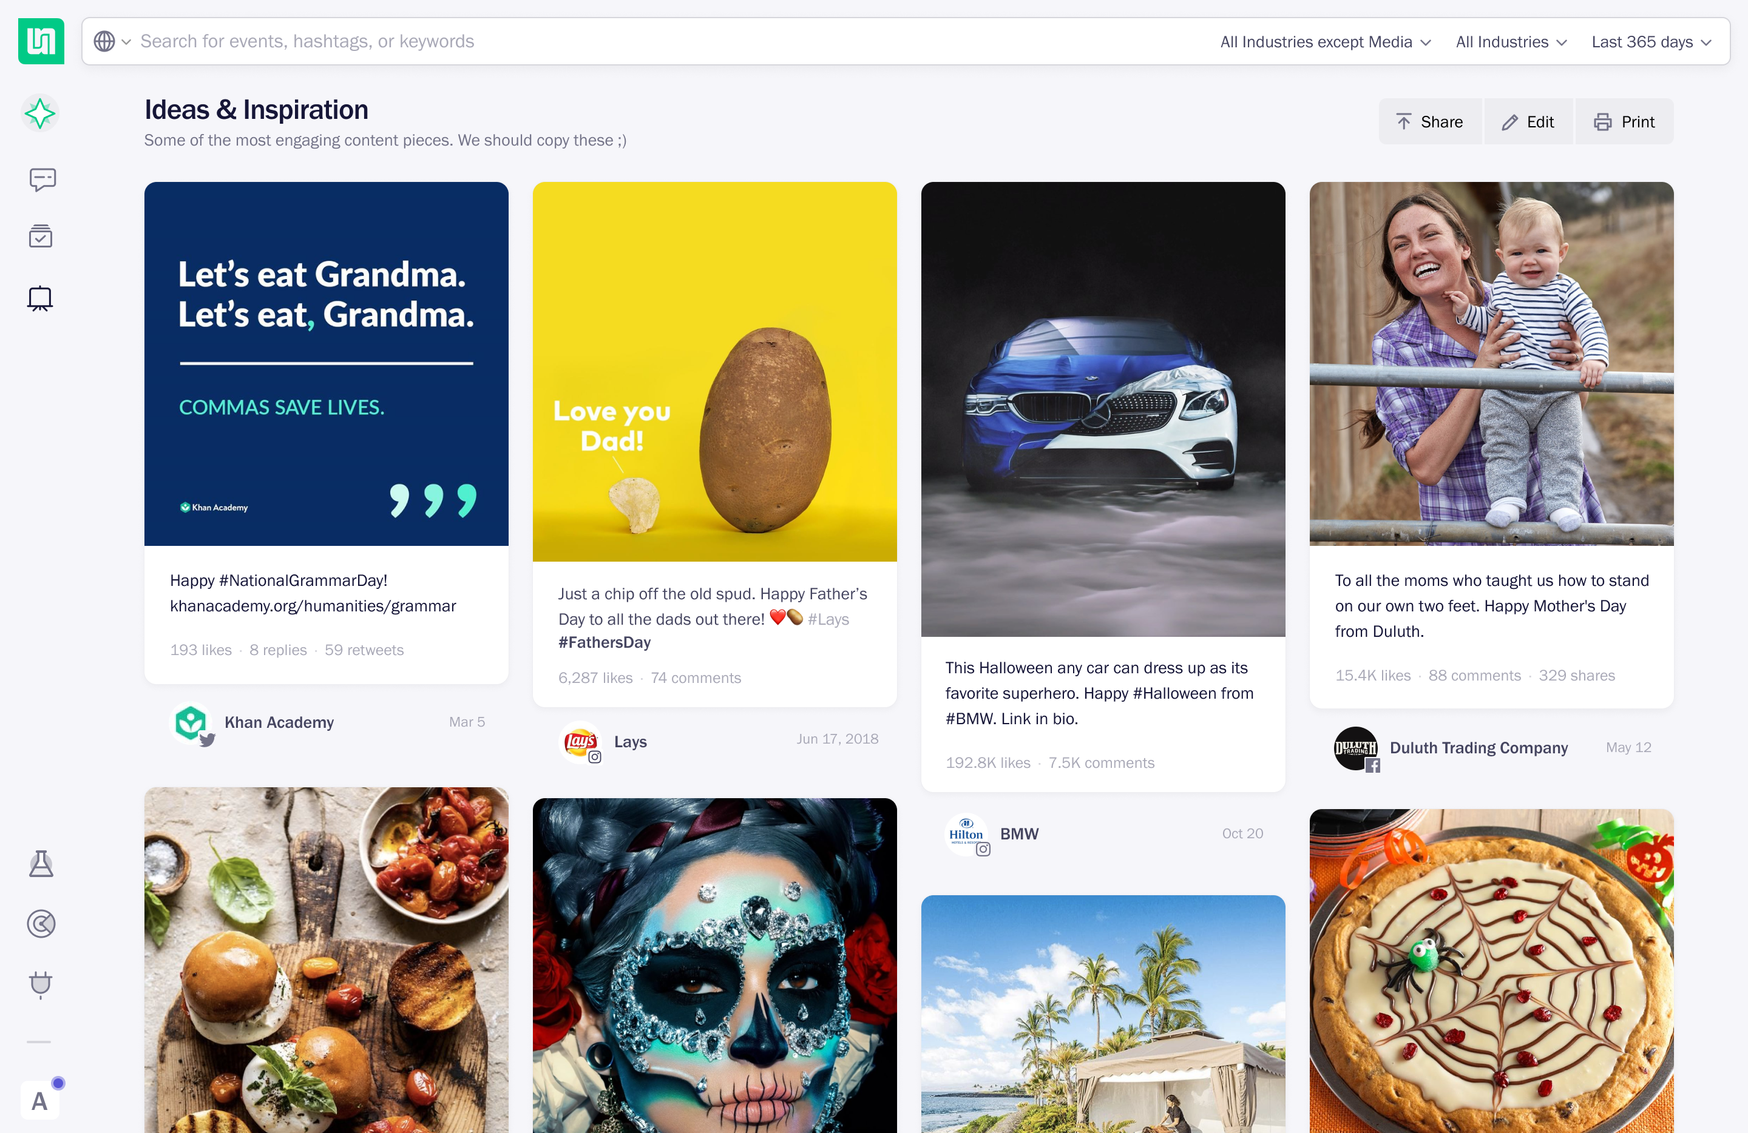Expand the globe region selector dropdown
The image size is (1748, 1133).
click(x=112, y=41)
